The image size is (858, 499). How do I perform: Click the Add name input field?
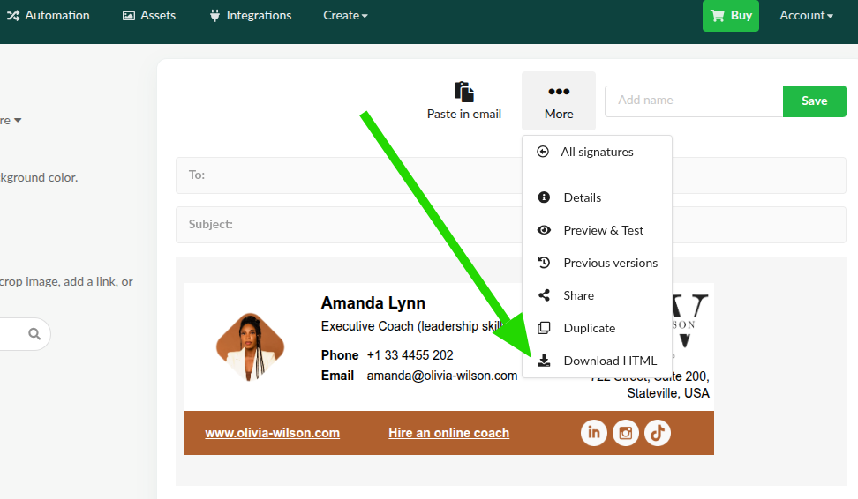[693, 101]
